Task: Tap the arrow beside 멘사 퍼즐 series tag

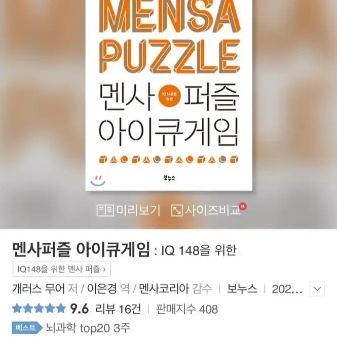Action: (x=104, y=269)
